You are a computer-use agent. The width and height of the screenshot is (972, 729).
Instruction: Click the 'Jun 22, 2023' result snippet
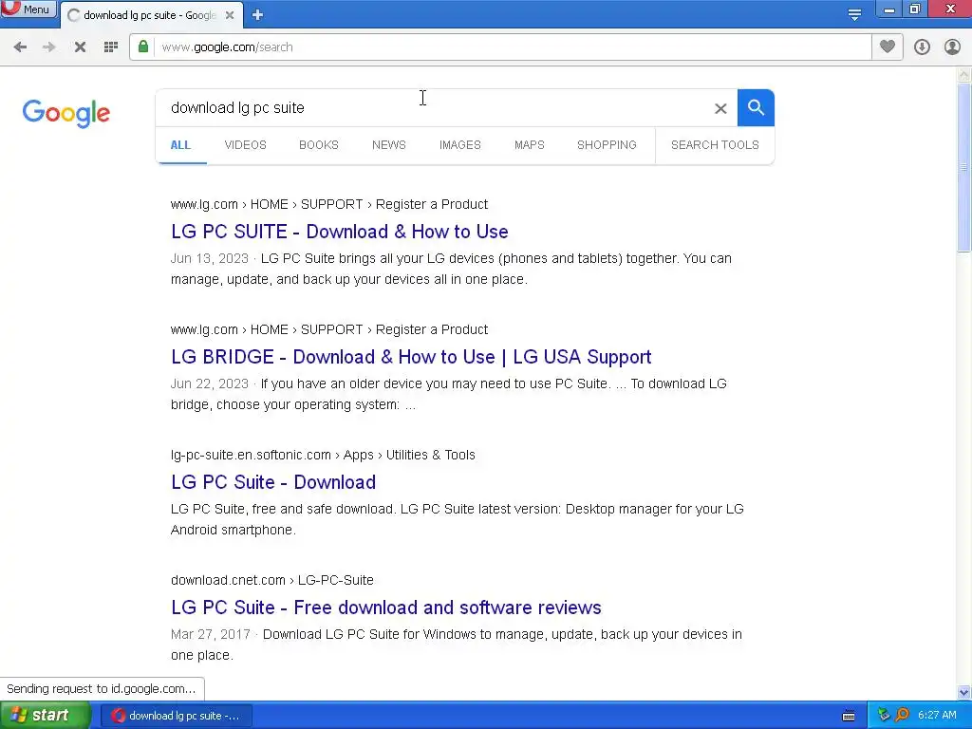pyautogui.click(x=449, y=394)
